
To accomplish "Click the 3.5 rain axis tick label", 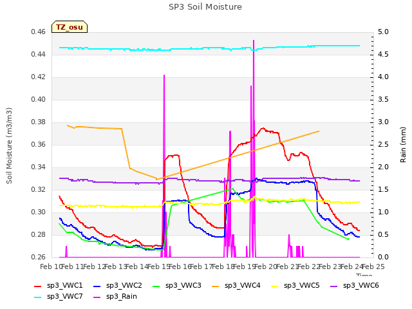I will click(x=383, y=100).
